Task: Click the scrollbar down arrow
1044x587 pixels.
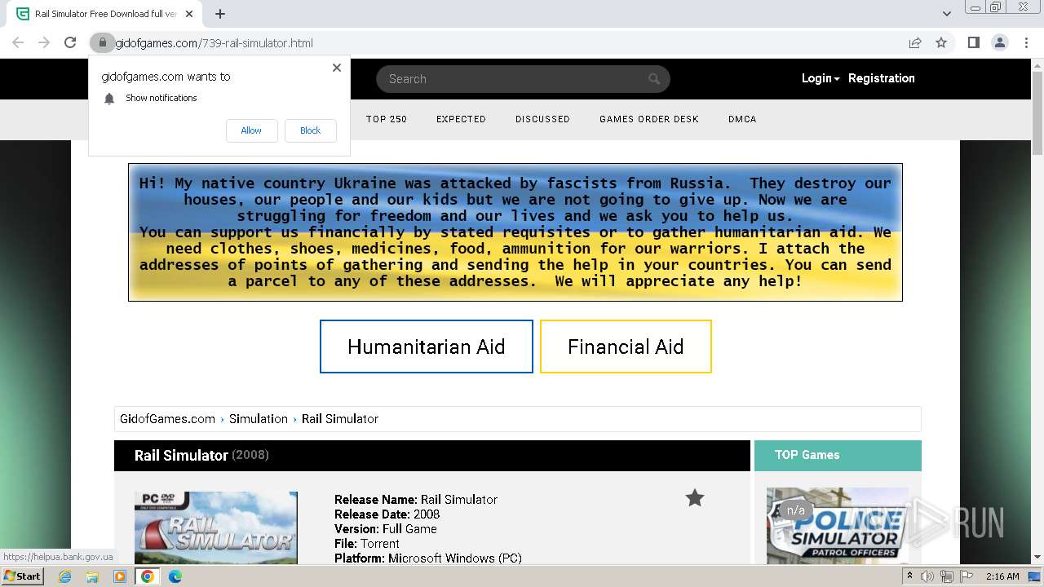Action: pyautogui.click(x=1037, y=557)
